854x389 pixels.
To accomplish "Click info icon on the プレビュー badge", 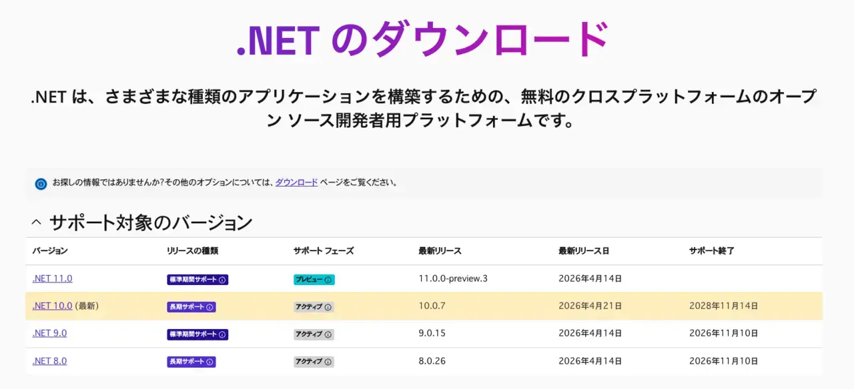I will click(x=328, y=280).
